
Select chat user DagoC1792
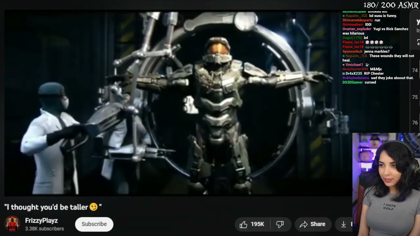point(352,38)
